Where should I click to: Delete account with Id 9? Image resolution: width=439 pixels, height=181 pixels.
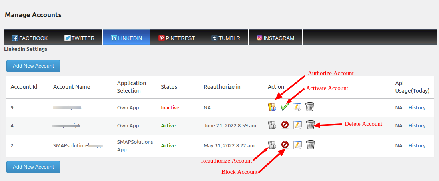[310, 107]
